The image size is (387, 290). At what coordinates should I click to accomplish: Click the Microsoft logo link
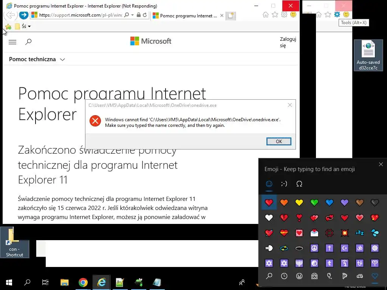pyautogui.click(x=151, y=41)
